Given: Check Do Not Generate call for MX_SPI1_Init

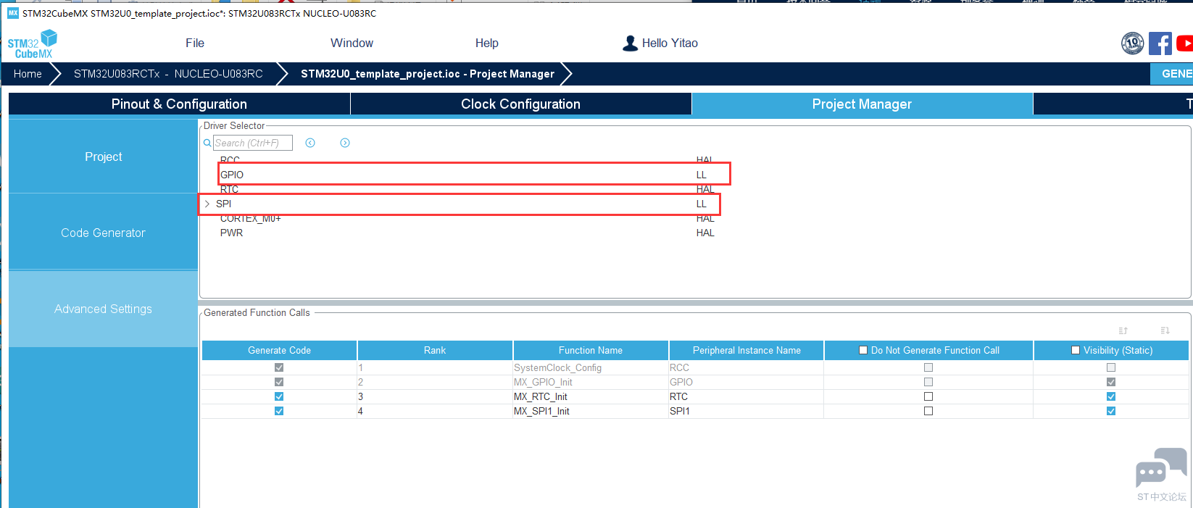Looking at the screenshot, I should 928,411.
